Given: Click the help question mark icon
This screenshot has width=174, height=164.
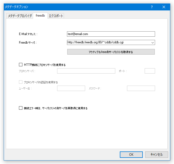Looking at the screenshot, I should 152,7.
